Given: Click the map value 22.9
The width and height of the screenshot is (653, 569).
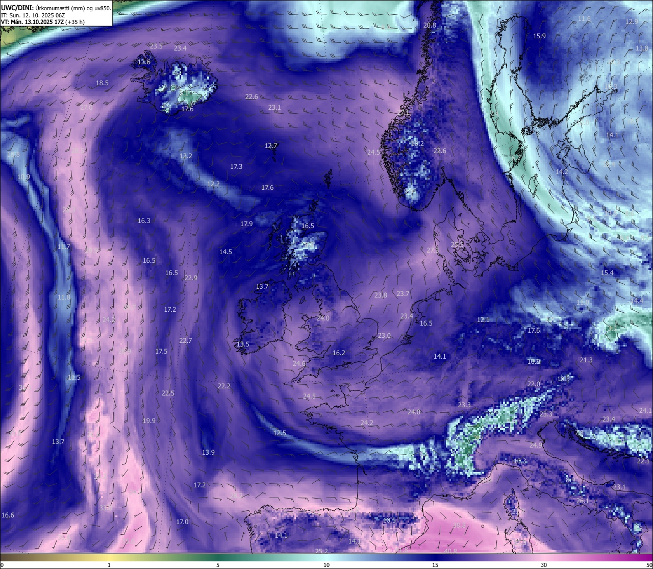Looking at the screenshot, I should pos(191,278).
